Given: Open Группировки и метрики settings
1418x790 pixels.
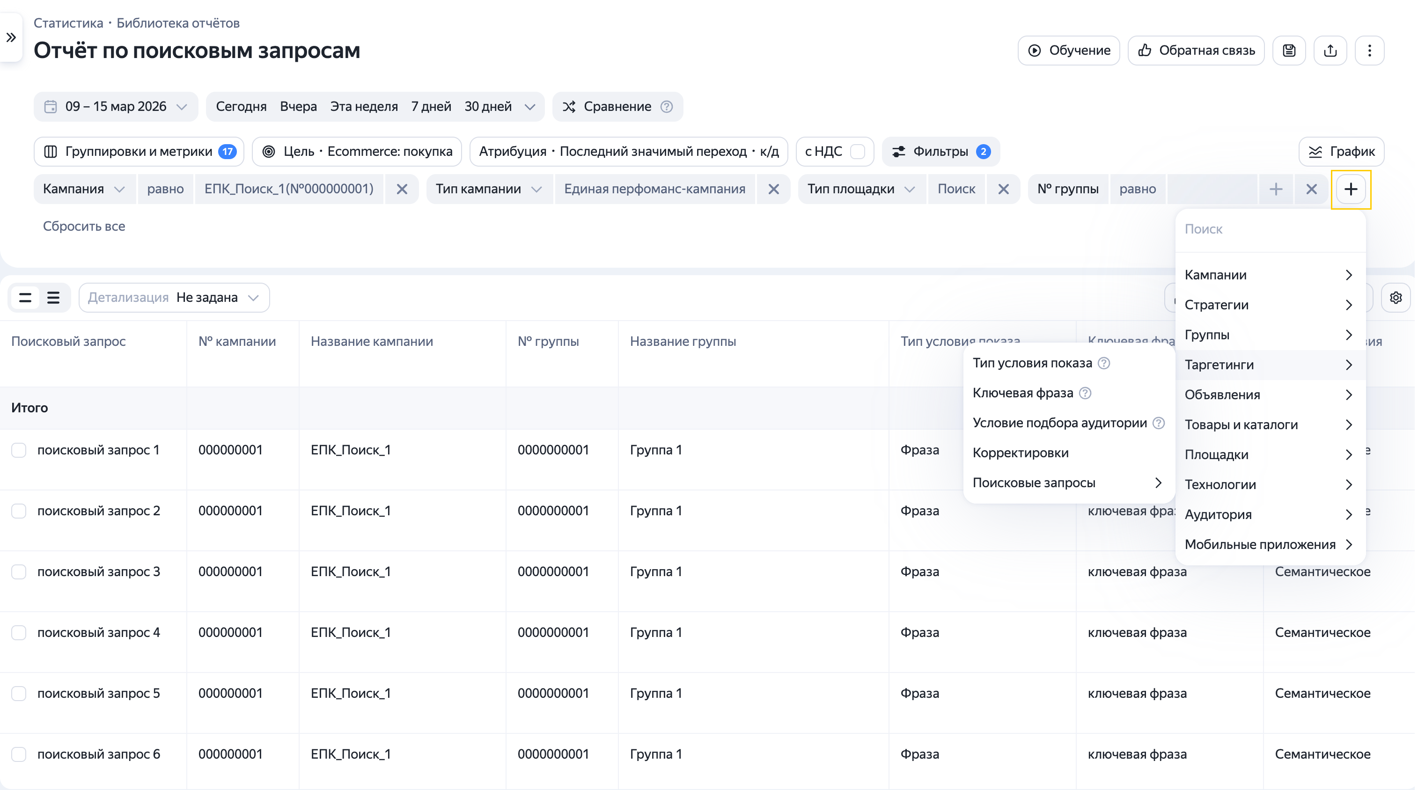Looking at the screenshot, I should [x=139, y=151].
